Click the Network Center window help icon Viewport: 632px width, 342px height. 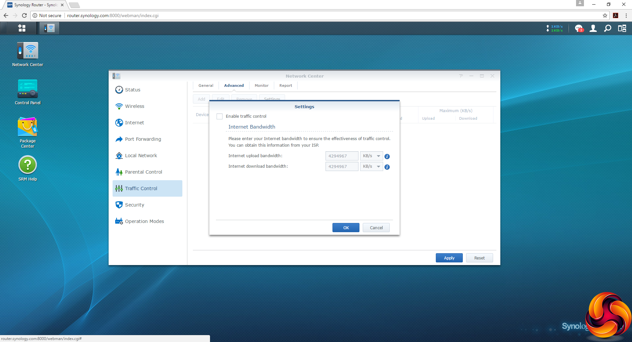[x=461, y=76]
